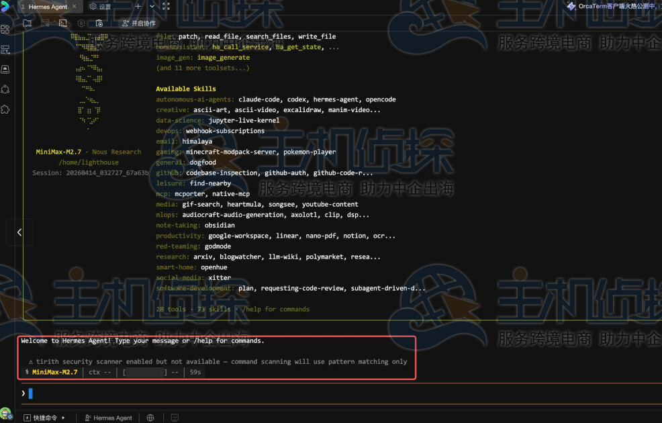Click the OrcaTerm logo at top-left
This screenshot has width=662, height=423.
pyautogui.click(x=5, y=6)
